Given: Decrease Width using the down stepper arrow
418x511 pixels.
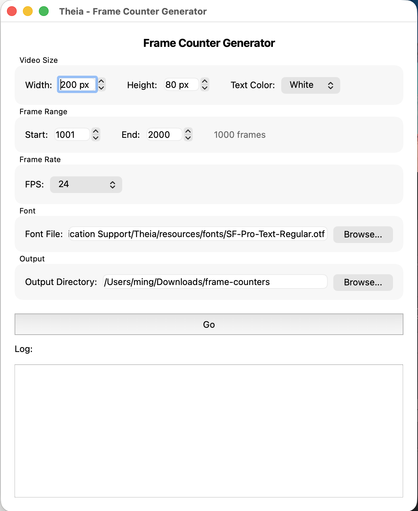Looking at the screenshot, I should (x=101, y=88).
